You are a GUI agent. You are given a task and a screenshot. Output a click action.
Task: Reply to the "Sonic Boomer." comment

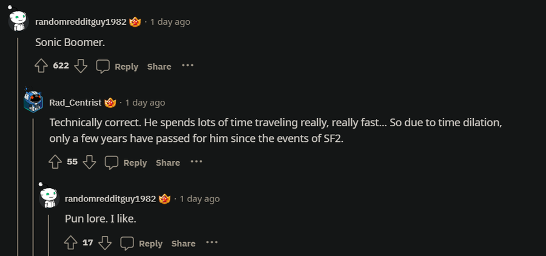coord(118,66)
